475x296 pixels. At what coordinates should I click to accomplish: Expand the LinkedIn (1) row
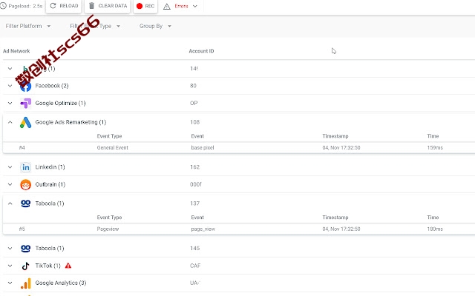click(10, 167)
